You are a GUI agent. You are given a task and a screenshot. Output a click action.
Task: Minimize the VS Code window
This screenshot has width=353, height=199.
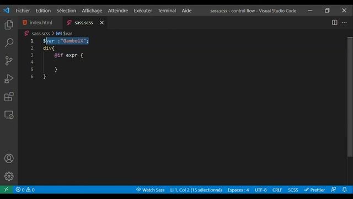click(310, 11)
